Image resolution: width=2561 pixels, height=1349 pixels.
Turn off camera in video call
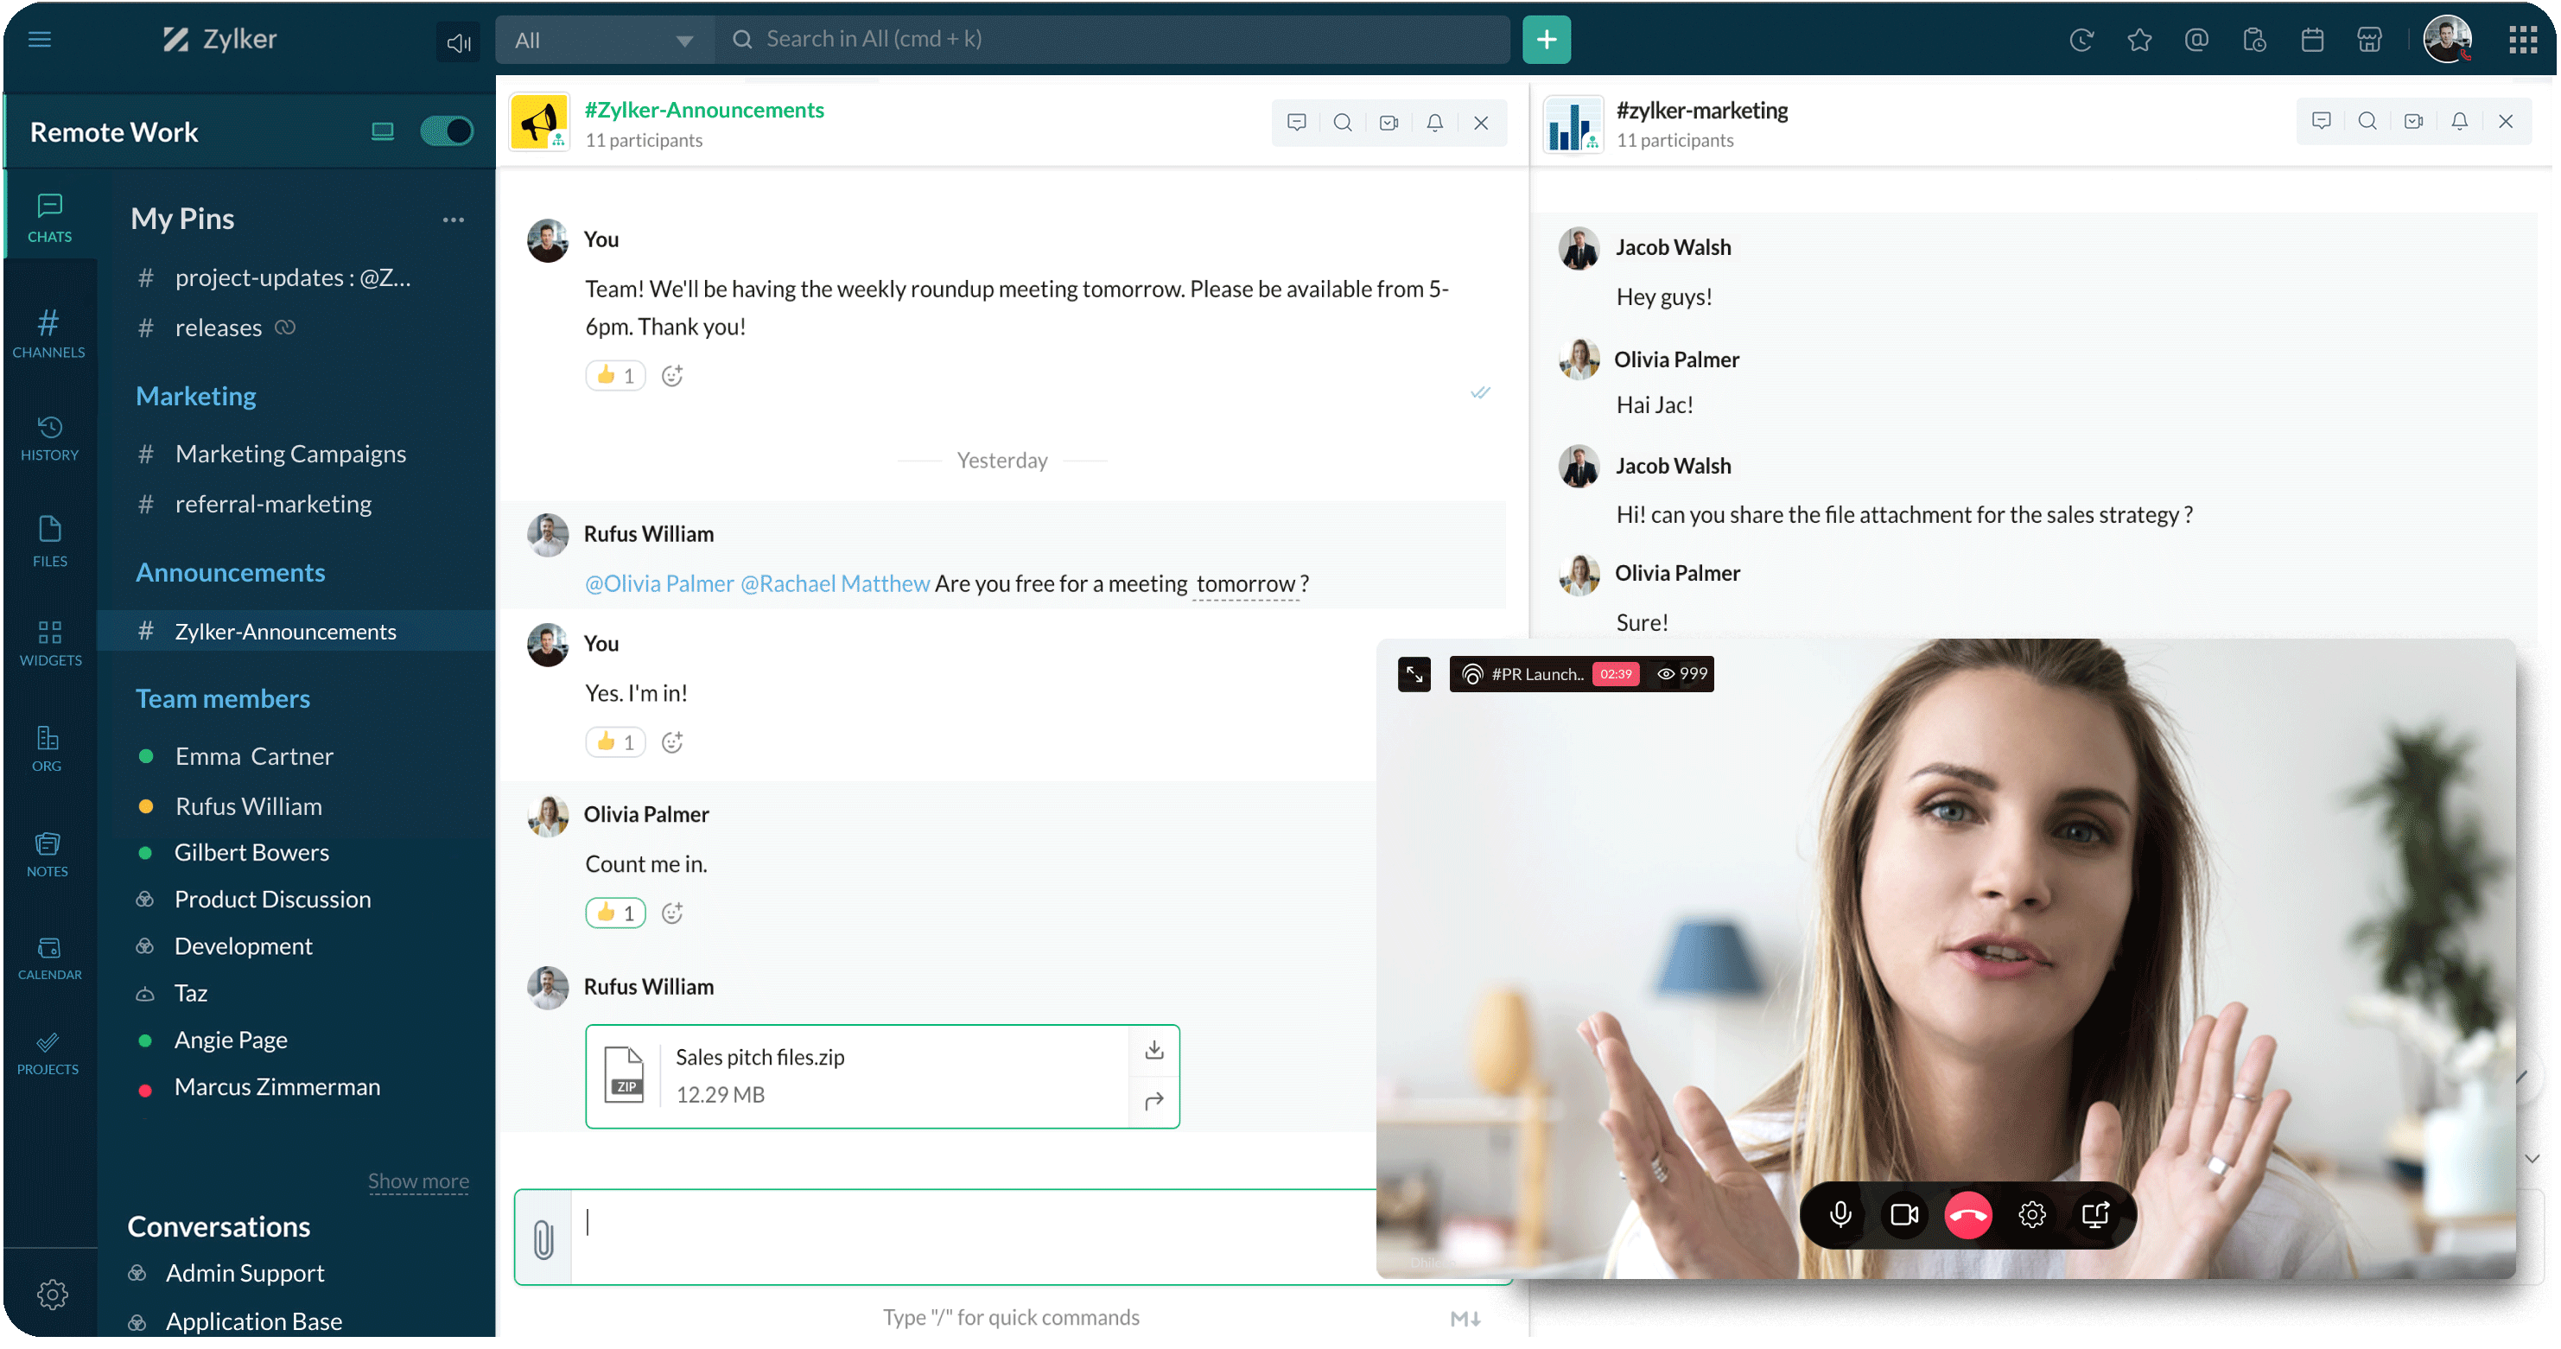pyautogui.click(x=1903, y=1214)
